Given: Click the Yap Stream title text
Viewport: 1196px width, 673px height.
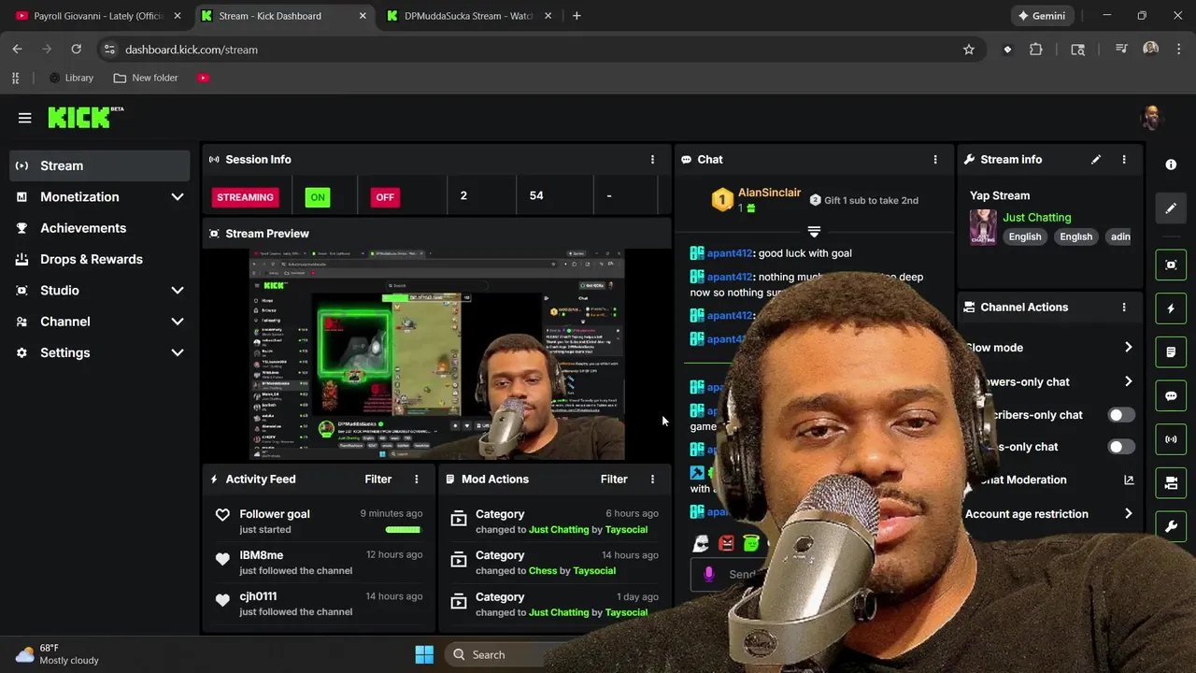Looking at the screenshot, I should pyautogui.click(x=1000, y=195).
